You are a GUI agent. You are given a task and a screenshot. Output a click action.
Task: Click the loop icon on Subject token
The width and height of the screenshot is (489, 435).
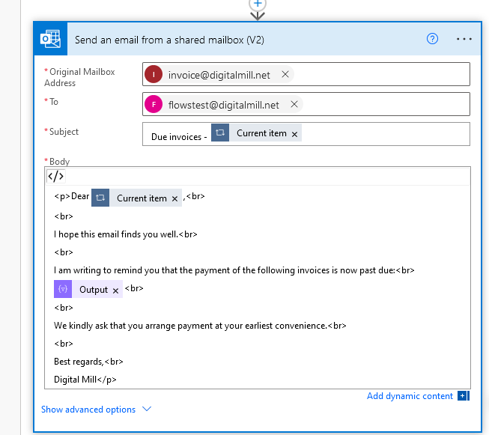(x=220, y=133)
